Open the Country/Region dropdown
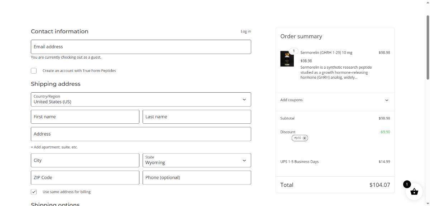Screen dimensions: 430x206 141,99
